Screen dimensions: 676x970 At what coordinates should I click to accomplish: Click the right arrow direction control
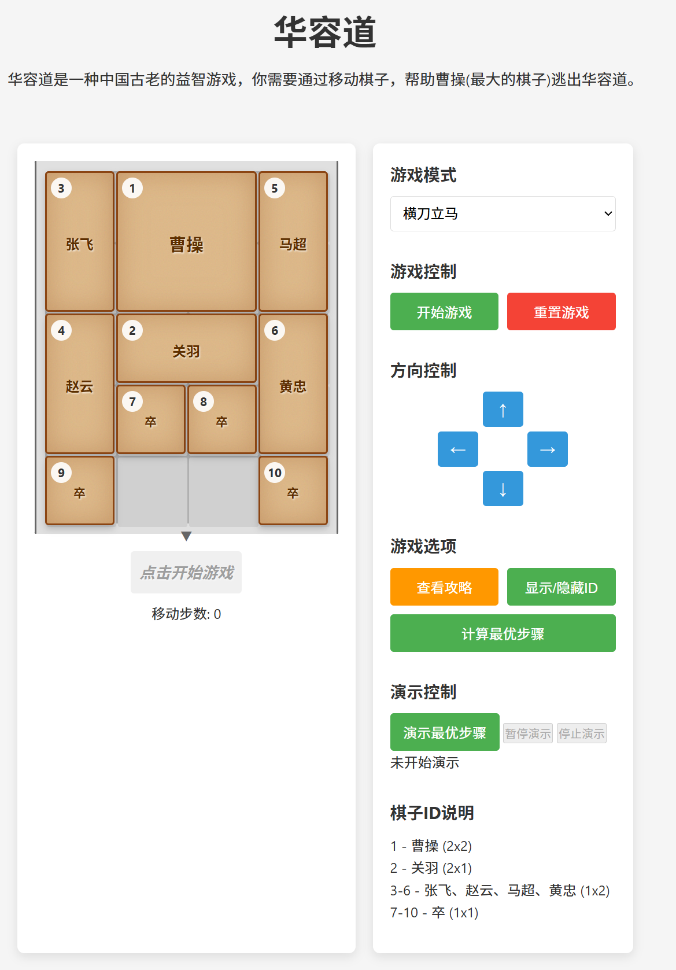pos(547,449)
